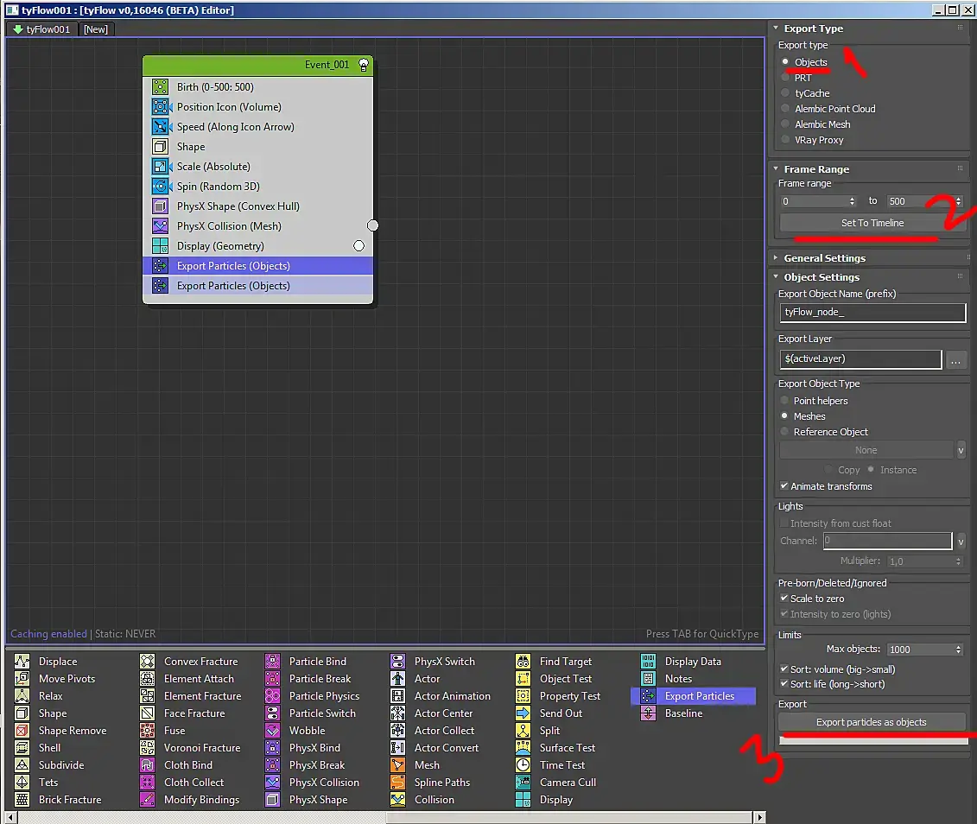This screenshot has height=824, width=977.
Task: Pick the Camera Cull operator icon
Action: point(523,783)
